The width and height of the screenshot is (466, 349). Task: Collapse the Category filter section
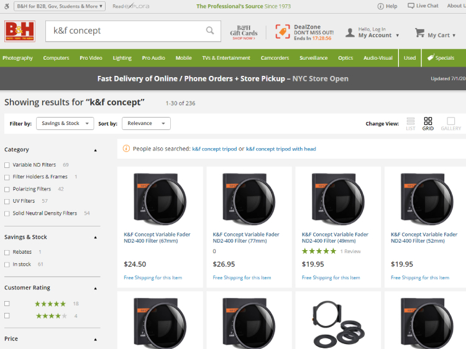coord(95,150)
